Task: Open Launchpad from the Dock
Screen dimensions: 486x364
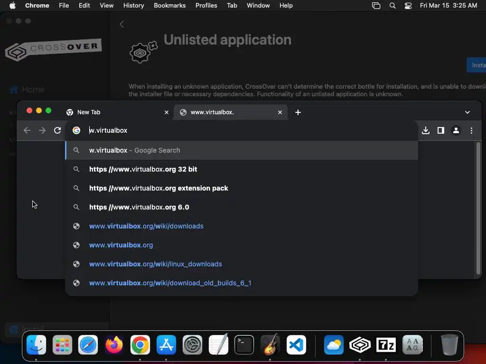Action: click(x=62, y=345)
